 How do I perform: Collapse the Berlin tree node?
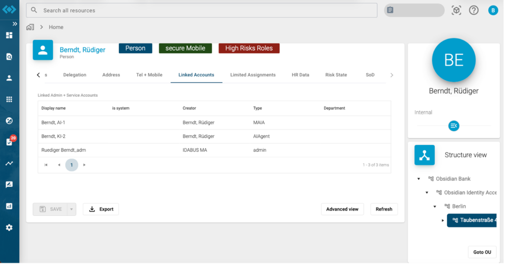click(434, 206)
